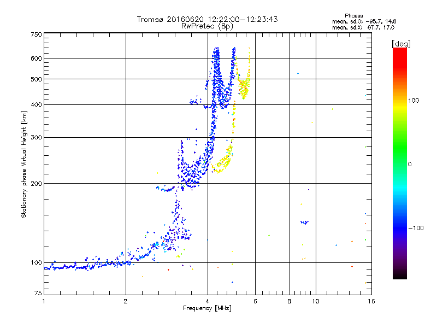The image size is (437, 328).
Task: Click the '[deg]' colorbar unit label
Action: [x=401, y=44]
